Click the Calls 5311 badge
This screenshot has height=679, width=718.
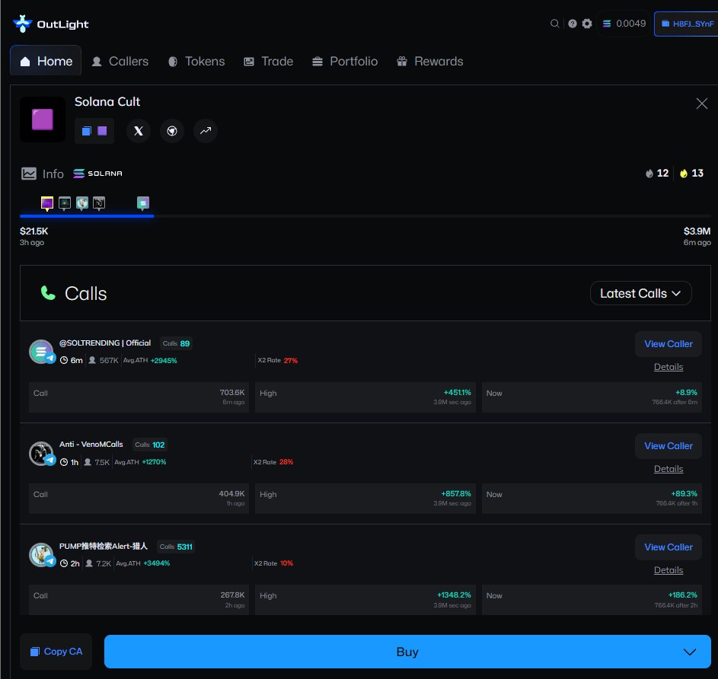click(176, 547)
